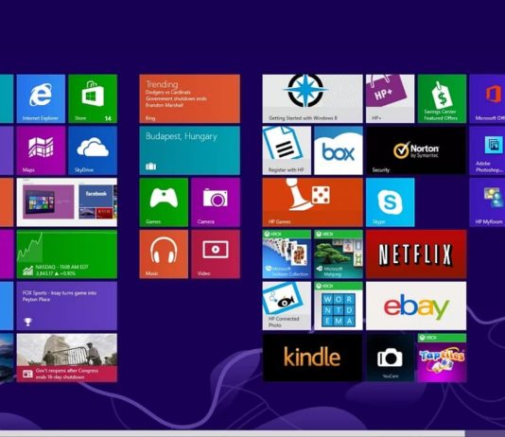Open the SkyDrive tile
The height and width of the screenshot is (437, 505).
click(93, 150)
